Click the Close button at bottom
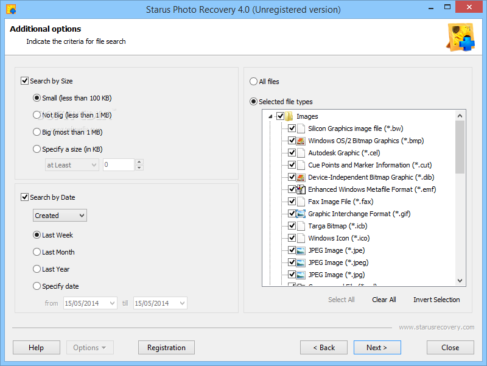The image size is (487, 366). click(x=450, y=347)
